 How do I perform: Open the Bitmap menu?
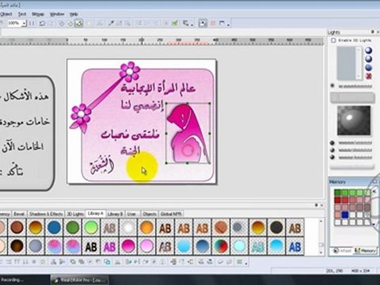click(38, 14)
